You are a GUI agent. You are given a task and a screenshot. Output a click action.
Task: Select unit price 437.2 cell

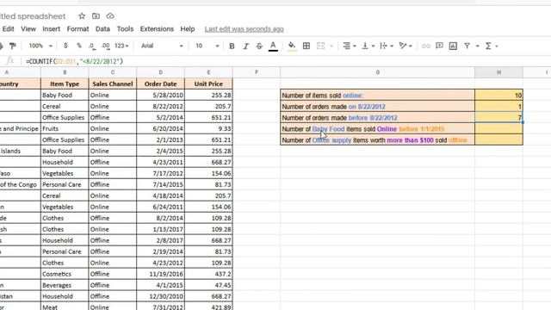point(208,274)
